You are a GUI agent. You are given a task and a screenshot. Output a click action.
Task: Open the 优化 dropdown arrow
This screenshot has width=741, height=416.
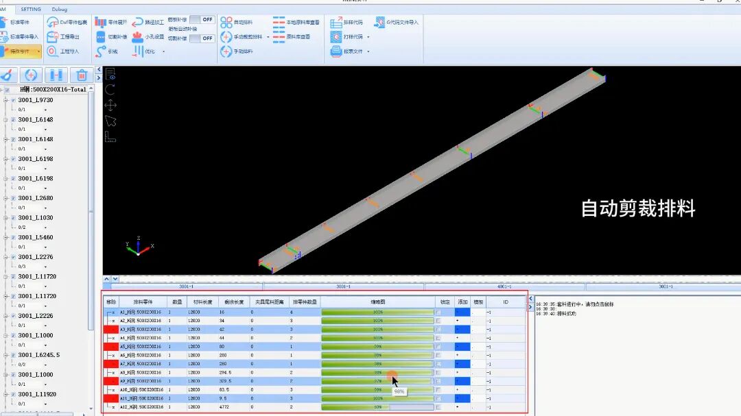[x=163, y=51]
